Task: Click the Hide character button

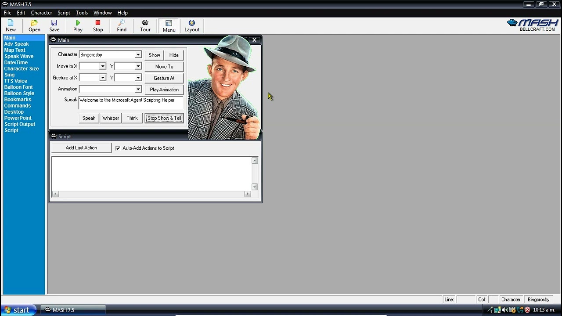Action: tap(174, 55)
